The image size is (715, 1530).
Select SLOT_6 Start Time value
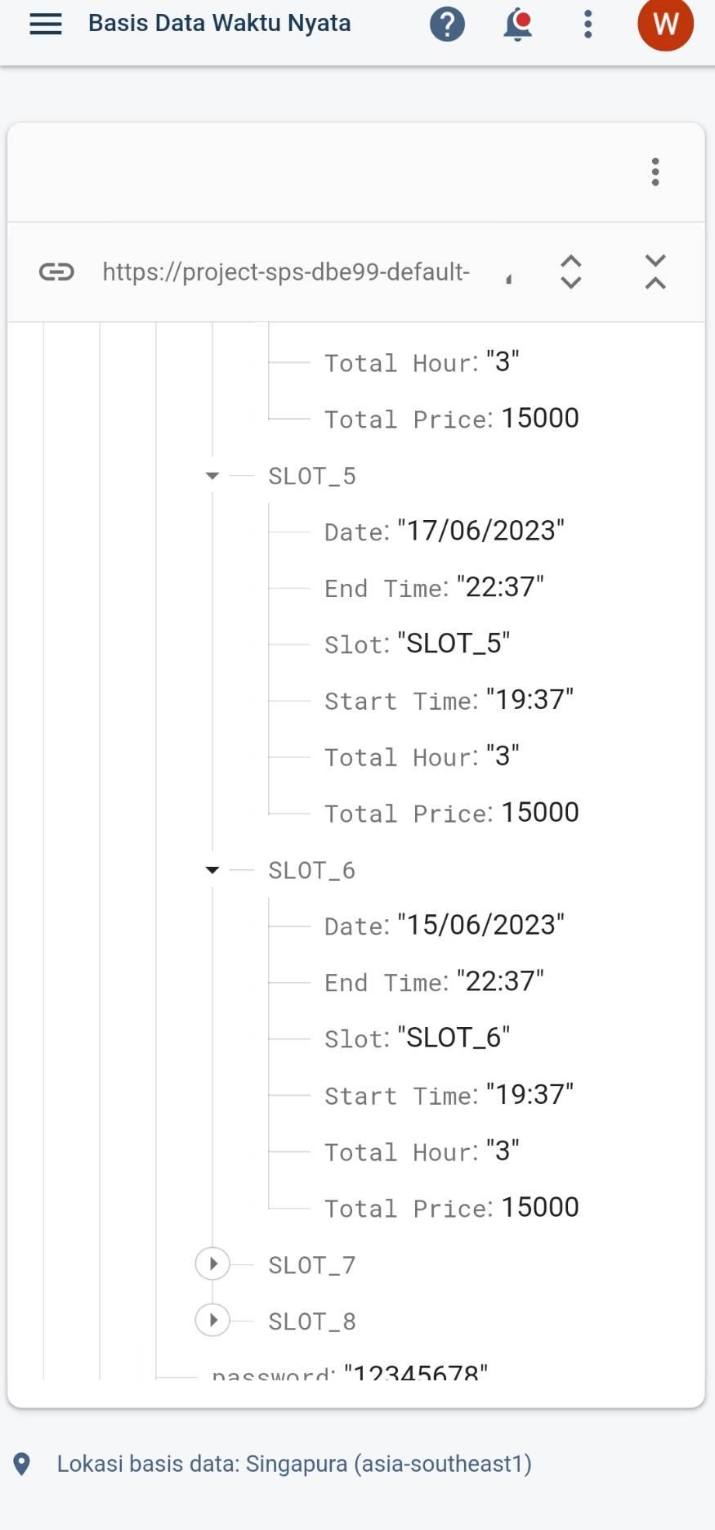(530, 1094)
